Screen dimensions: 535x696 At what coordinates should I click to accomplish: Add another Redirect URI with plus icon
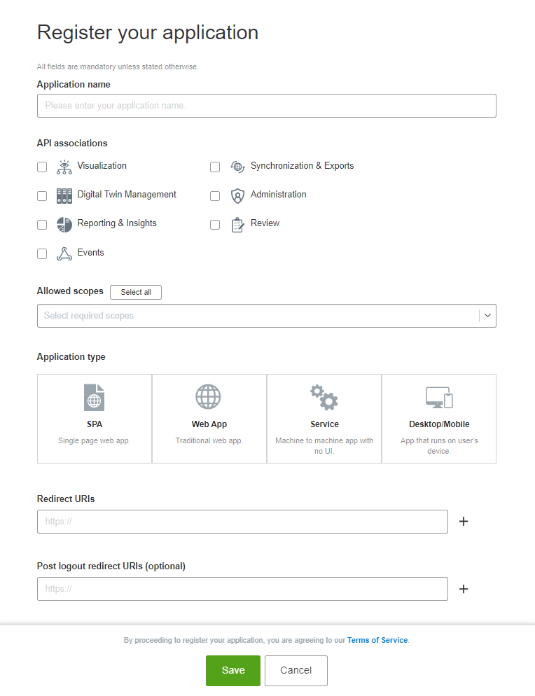[463, 522]
